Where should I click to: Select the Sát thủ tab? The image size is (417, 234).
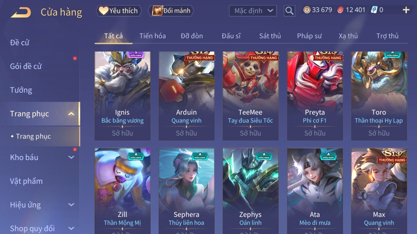tap(270, 36)
